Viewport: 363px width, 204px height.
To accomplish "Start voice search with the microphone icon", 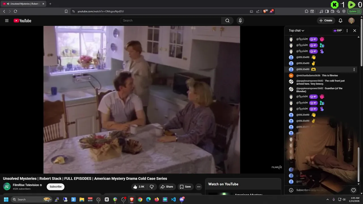I will (240, 20).
